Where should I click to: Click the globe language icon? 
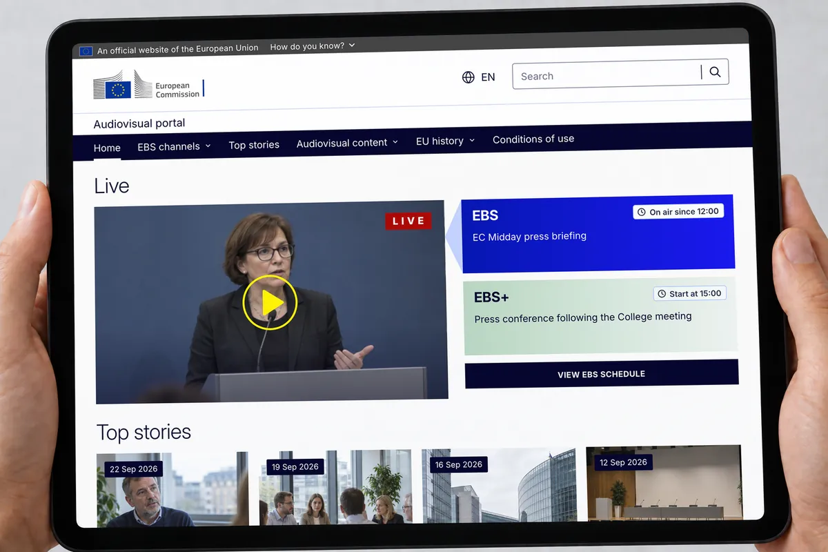[x=469, y=77]
